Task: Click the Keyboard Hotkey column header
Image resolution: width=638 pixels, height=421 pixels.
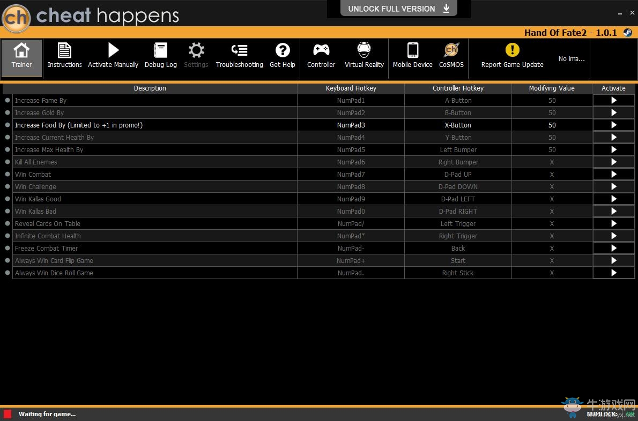Action: (351, 88)
